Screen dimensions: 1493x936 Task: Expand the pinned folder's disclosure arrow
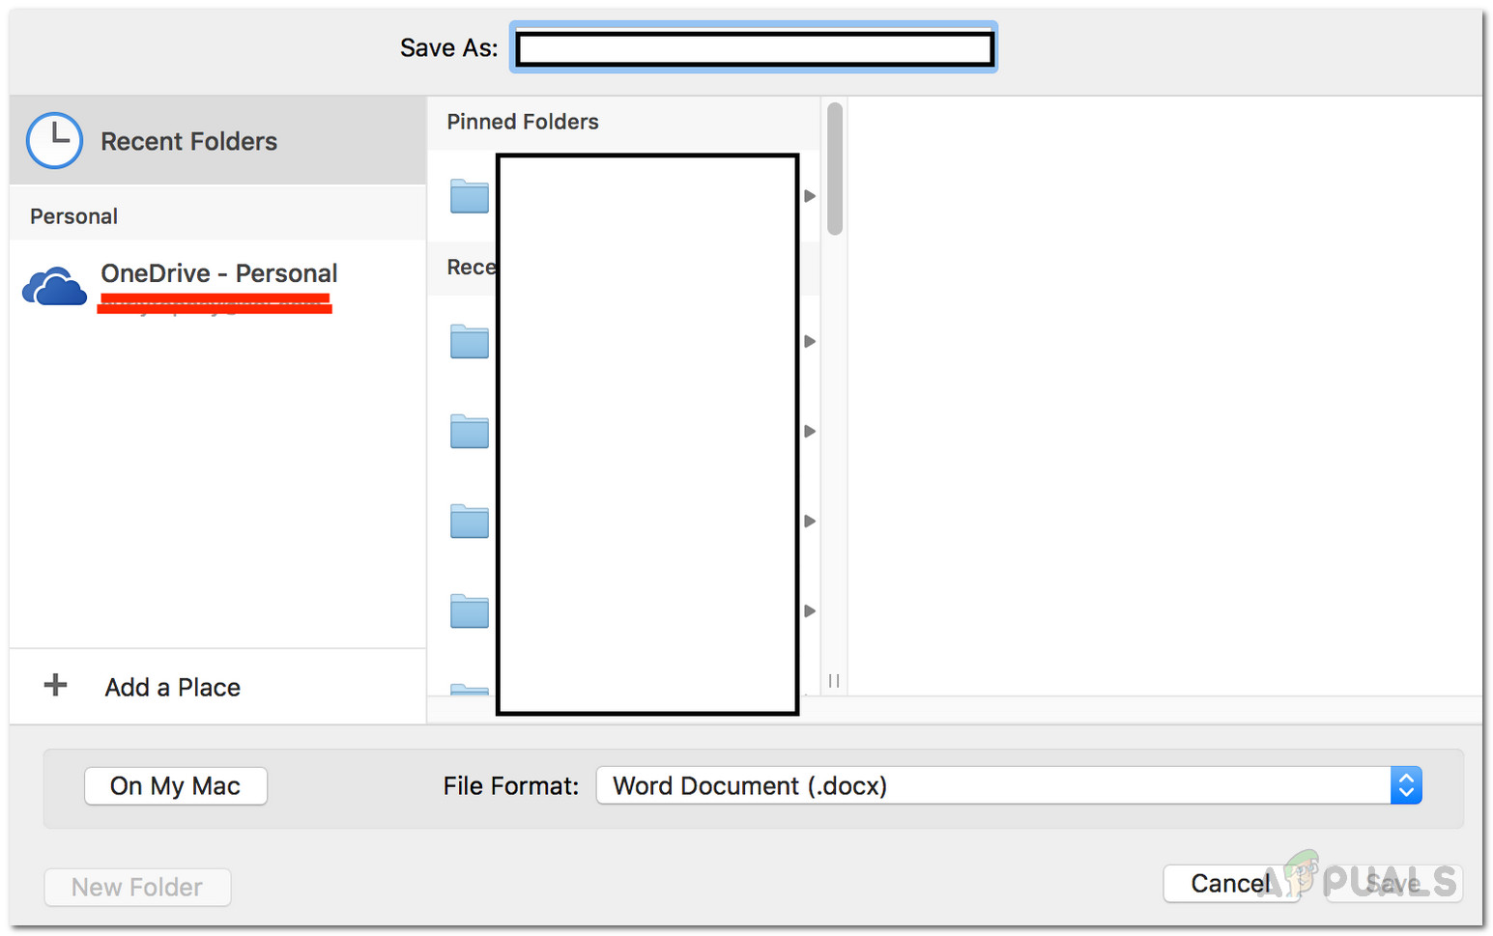click(810, 196)
